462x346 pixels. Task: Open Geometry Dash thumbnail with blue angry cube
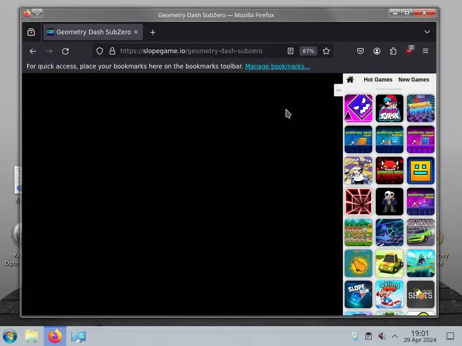[389, 139]
